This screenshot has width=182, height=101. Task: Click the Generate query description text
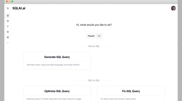click(x=53, y=65)
